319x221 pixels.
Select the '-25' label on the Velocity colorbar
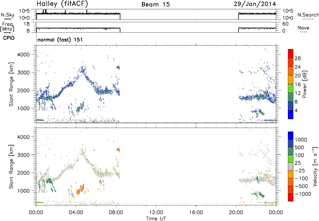[300, 170]
